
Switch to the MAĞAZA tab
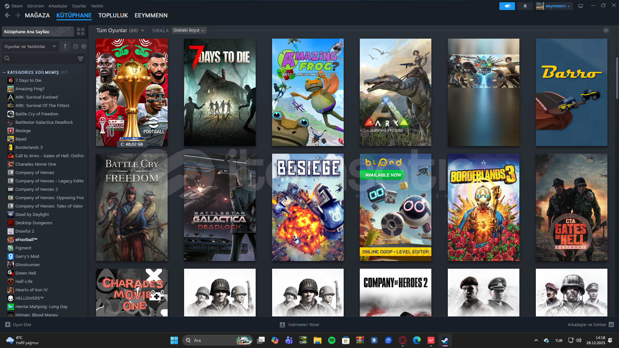click(x=37, y=15)
